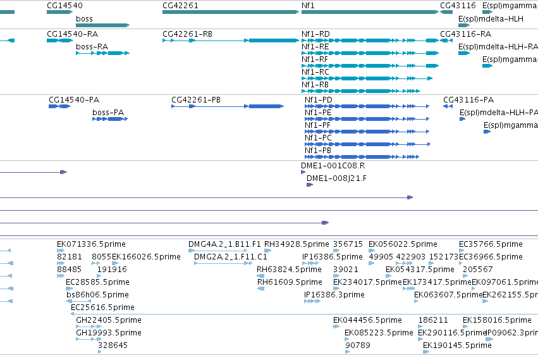
Task: Select the 49905 feature label
Action: coord(381,257)
